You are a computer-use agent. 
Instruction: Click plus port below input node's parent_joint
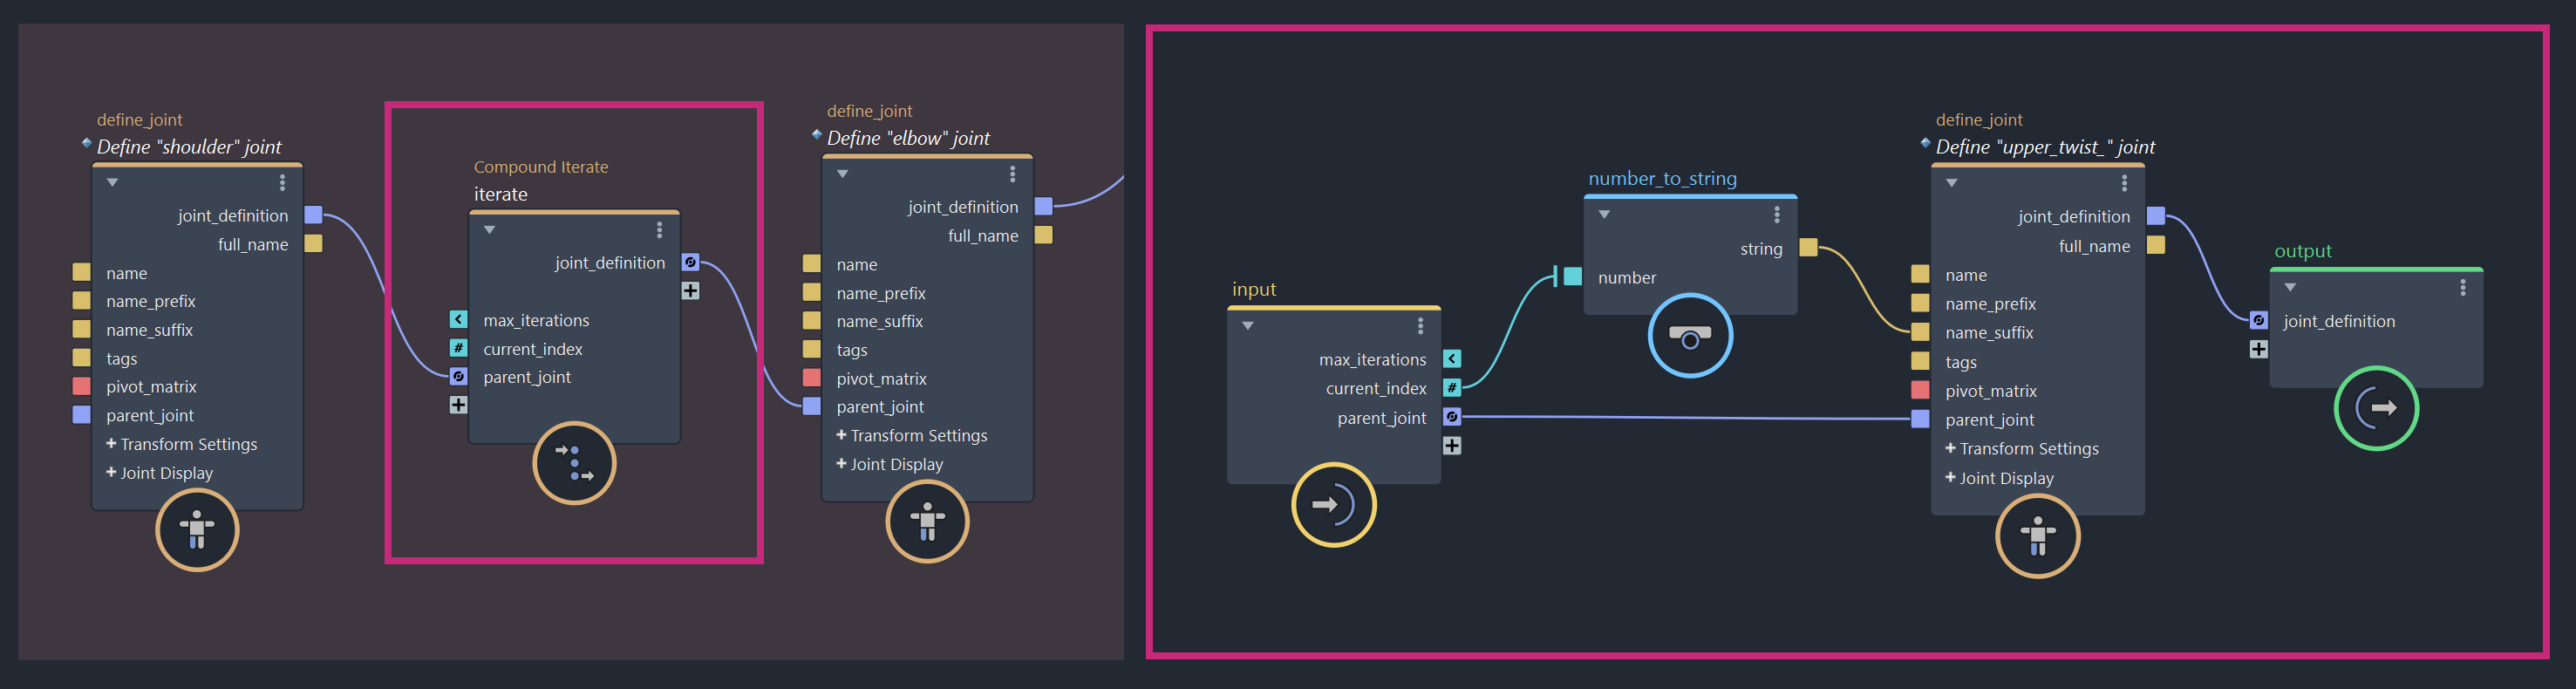[1452, 446]
